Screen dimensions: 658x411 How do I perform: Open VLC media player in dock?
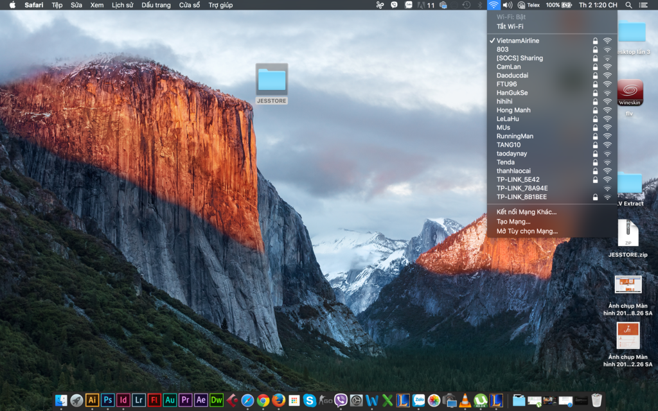465,400
